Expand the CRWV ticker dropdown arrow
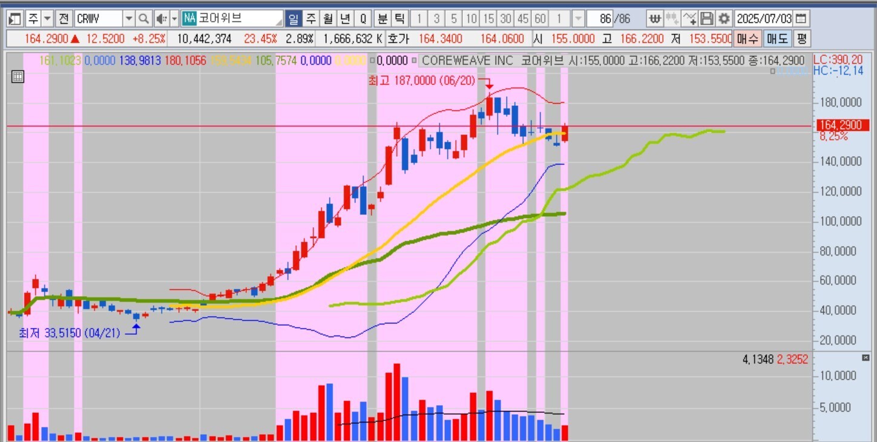Screen dimensions: 877x442 128,19
